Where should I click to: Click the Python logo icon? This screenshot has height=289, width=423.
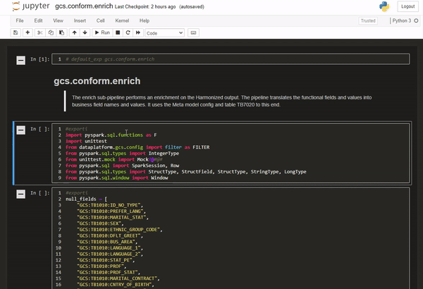pyautogui.click(x=384, y=6)
